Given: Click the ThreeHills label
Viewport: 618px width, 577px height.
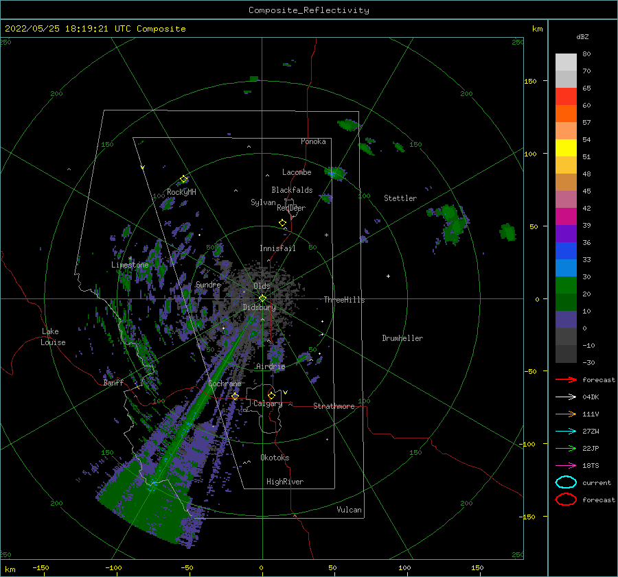Looking at the screenshot, I should tap(344, 300).
